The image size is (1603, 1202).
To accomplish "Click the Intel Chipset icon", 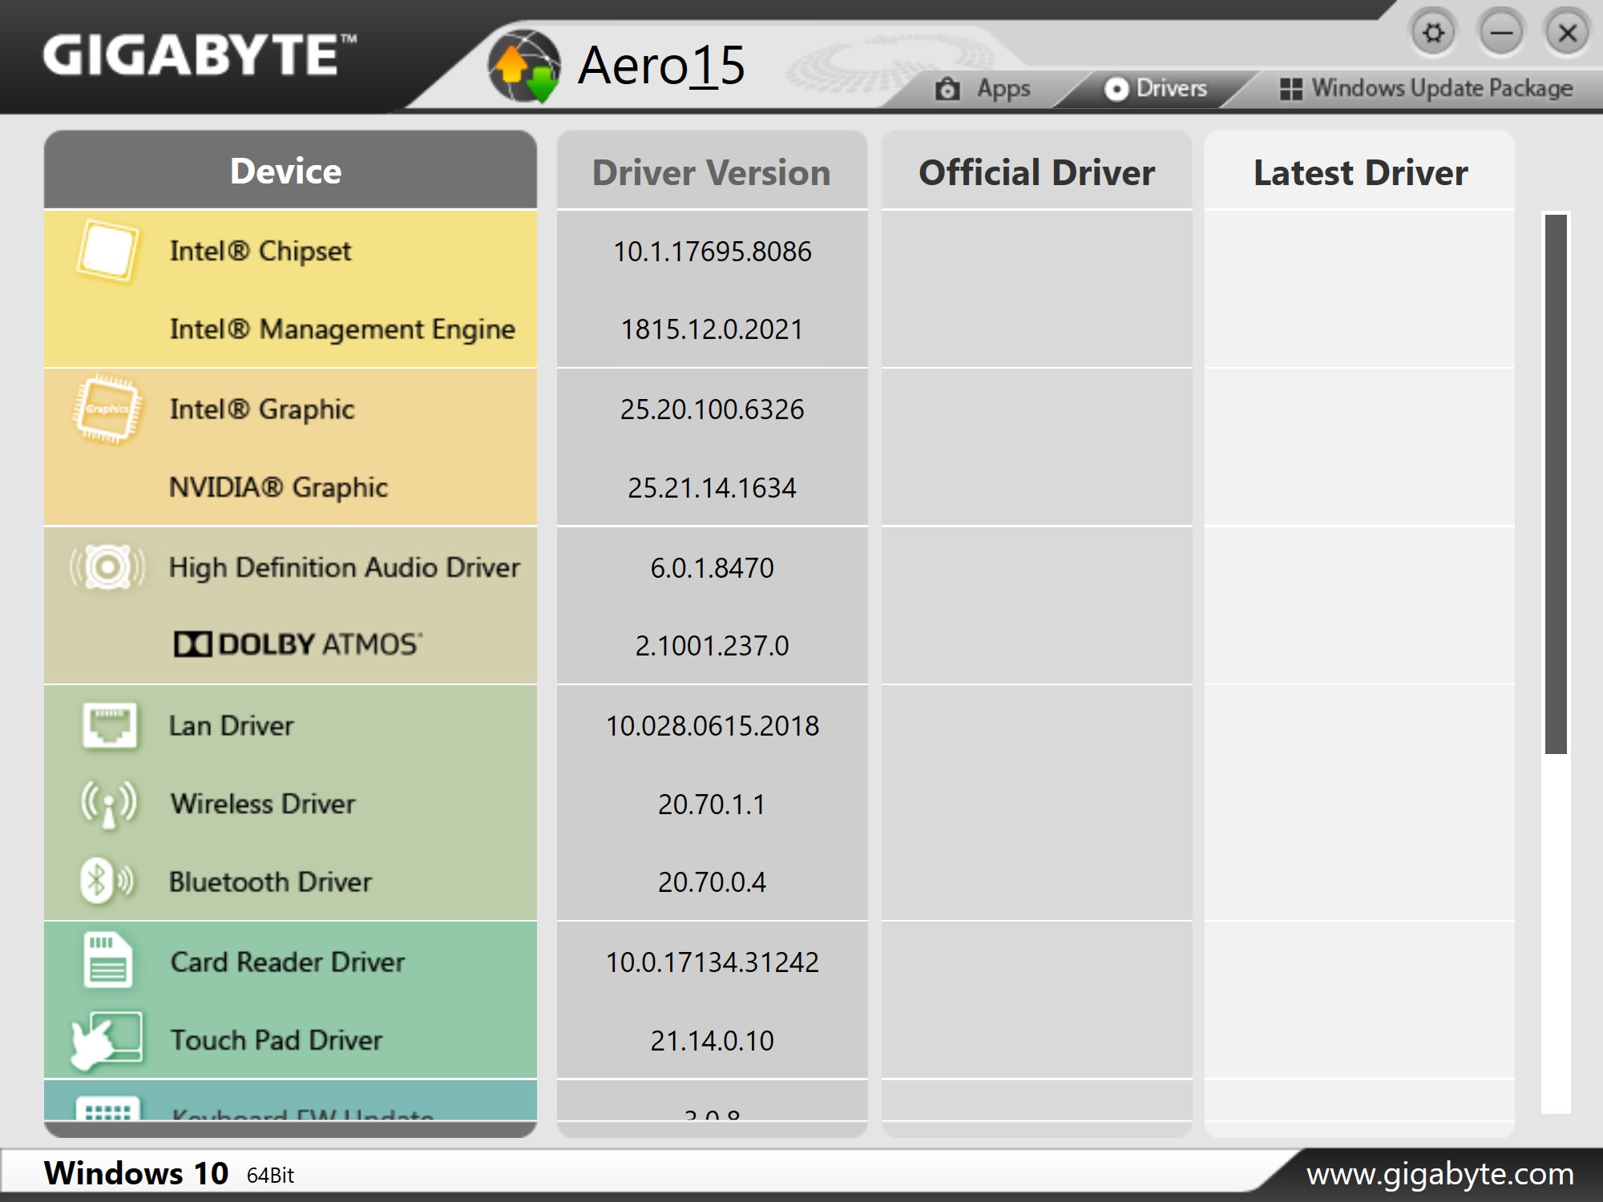I will click(x=107, y=251).
